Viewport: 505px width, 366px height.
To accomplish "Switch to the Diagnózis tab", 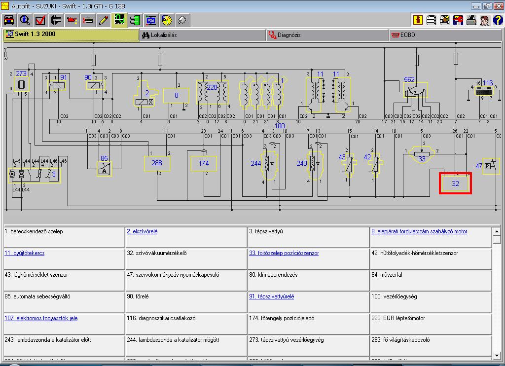I will coord(327,35).
